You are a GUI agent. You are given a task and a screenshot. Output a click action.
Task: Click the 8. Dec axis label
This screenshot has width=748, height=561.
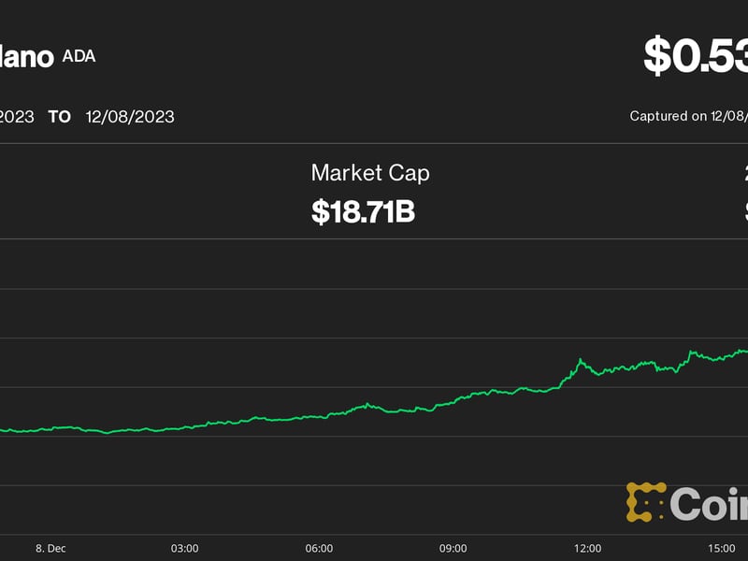[50, 547]
